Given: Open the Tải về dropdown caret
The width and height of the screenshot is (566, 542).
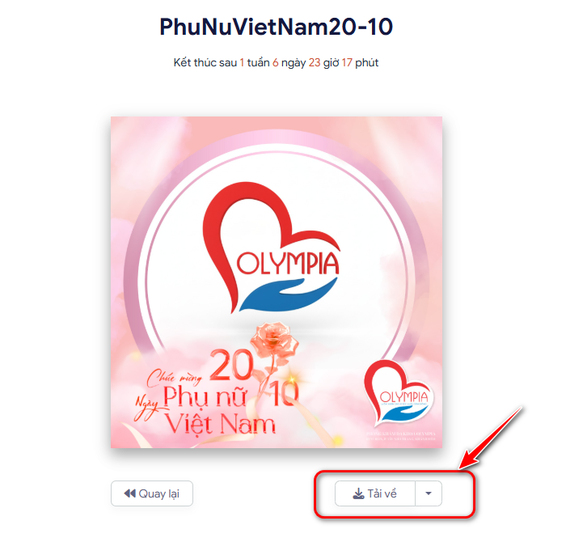Looking at the screenshot, I should click(x=429, y=493).
